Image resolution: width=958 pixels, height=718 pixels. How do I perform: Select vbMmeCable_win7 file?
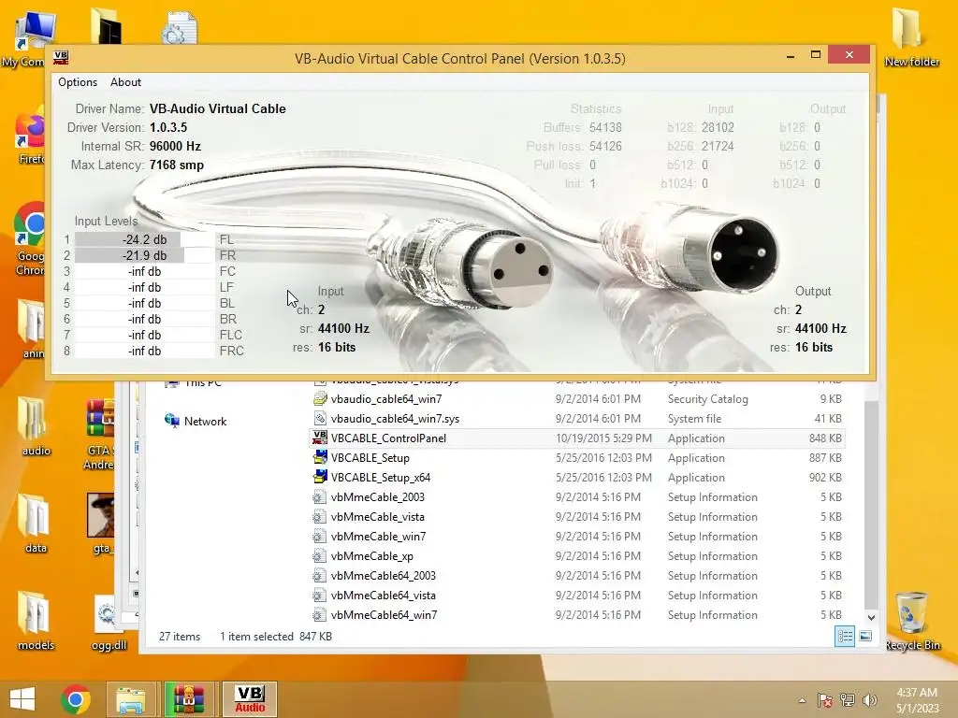tap(577, 536)
